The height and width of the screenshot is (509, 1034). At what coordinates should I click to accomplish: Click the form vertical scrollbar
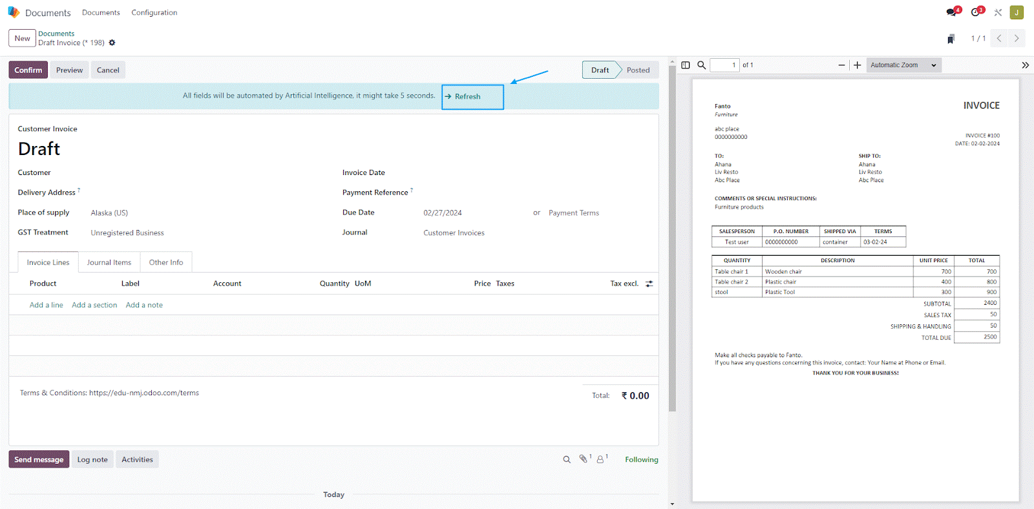pos(672,239)
